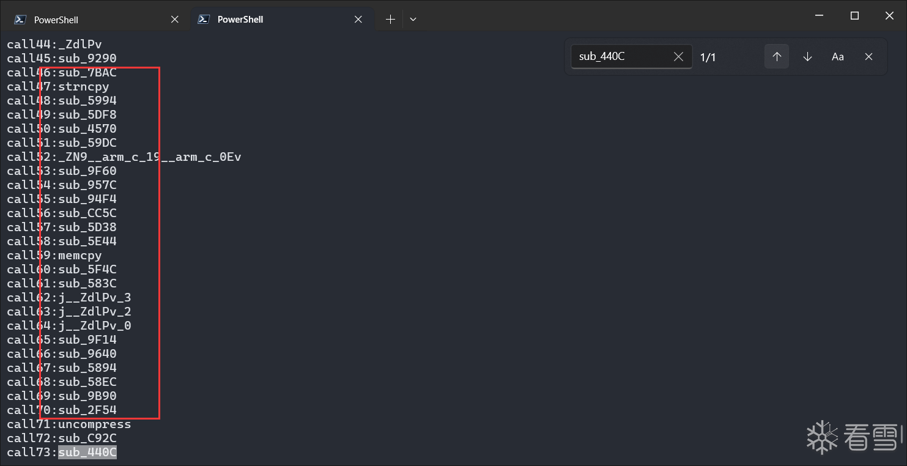Click the uncompress text on line call71
Screen dimensions: 907x466
pyautogui.click(x=95, y=424)
